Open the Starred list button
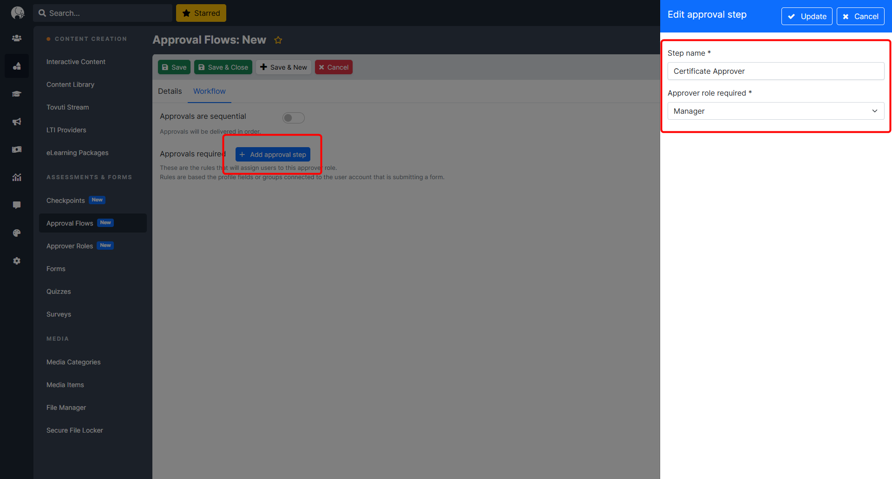The image size is (892, 479). [x=201, y=13]
